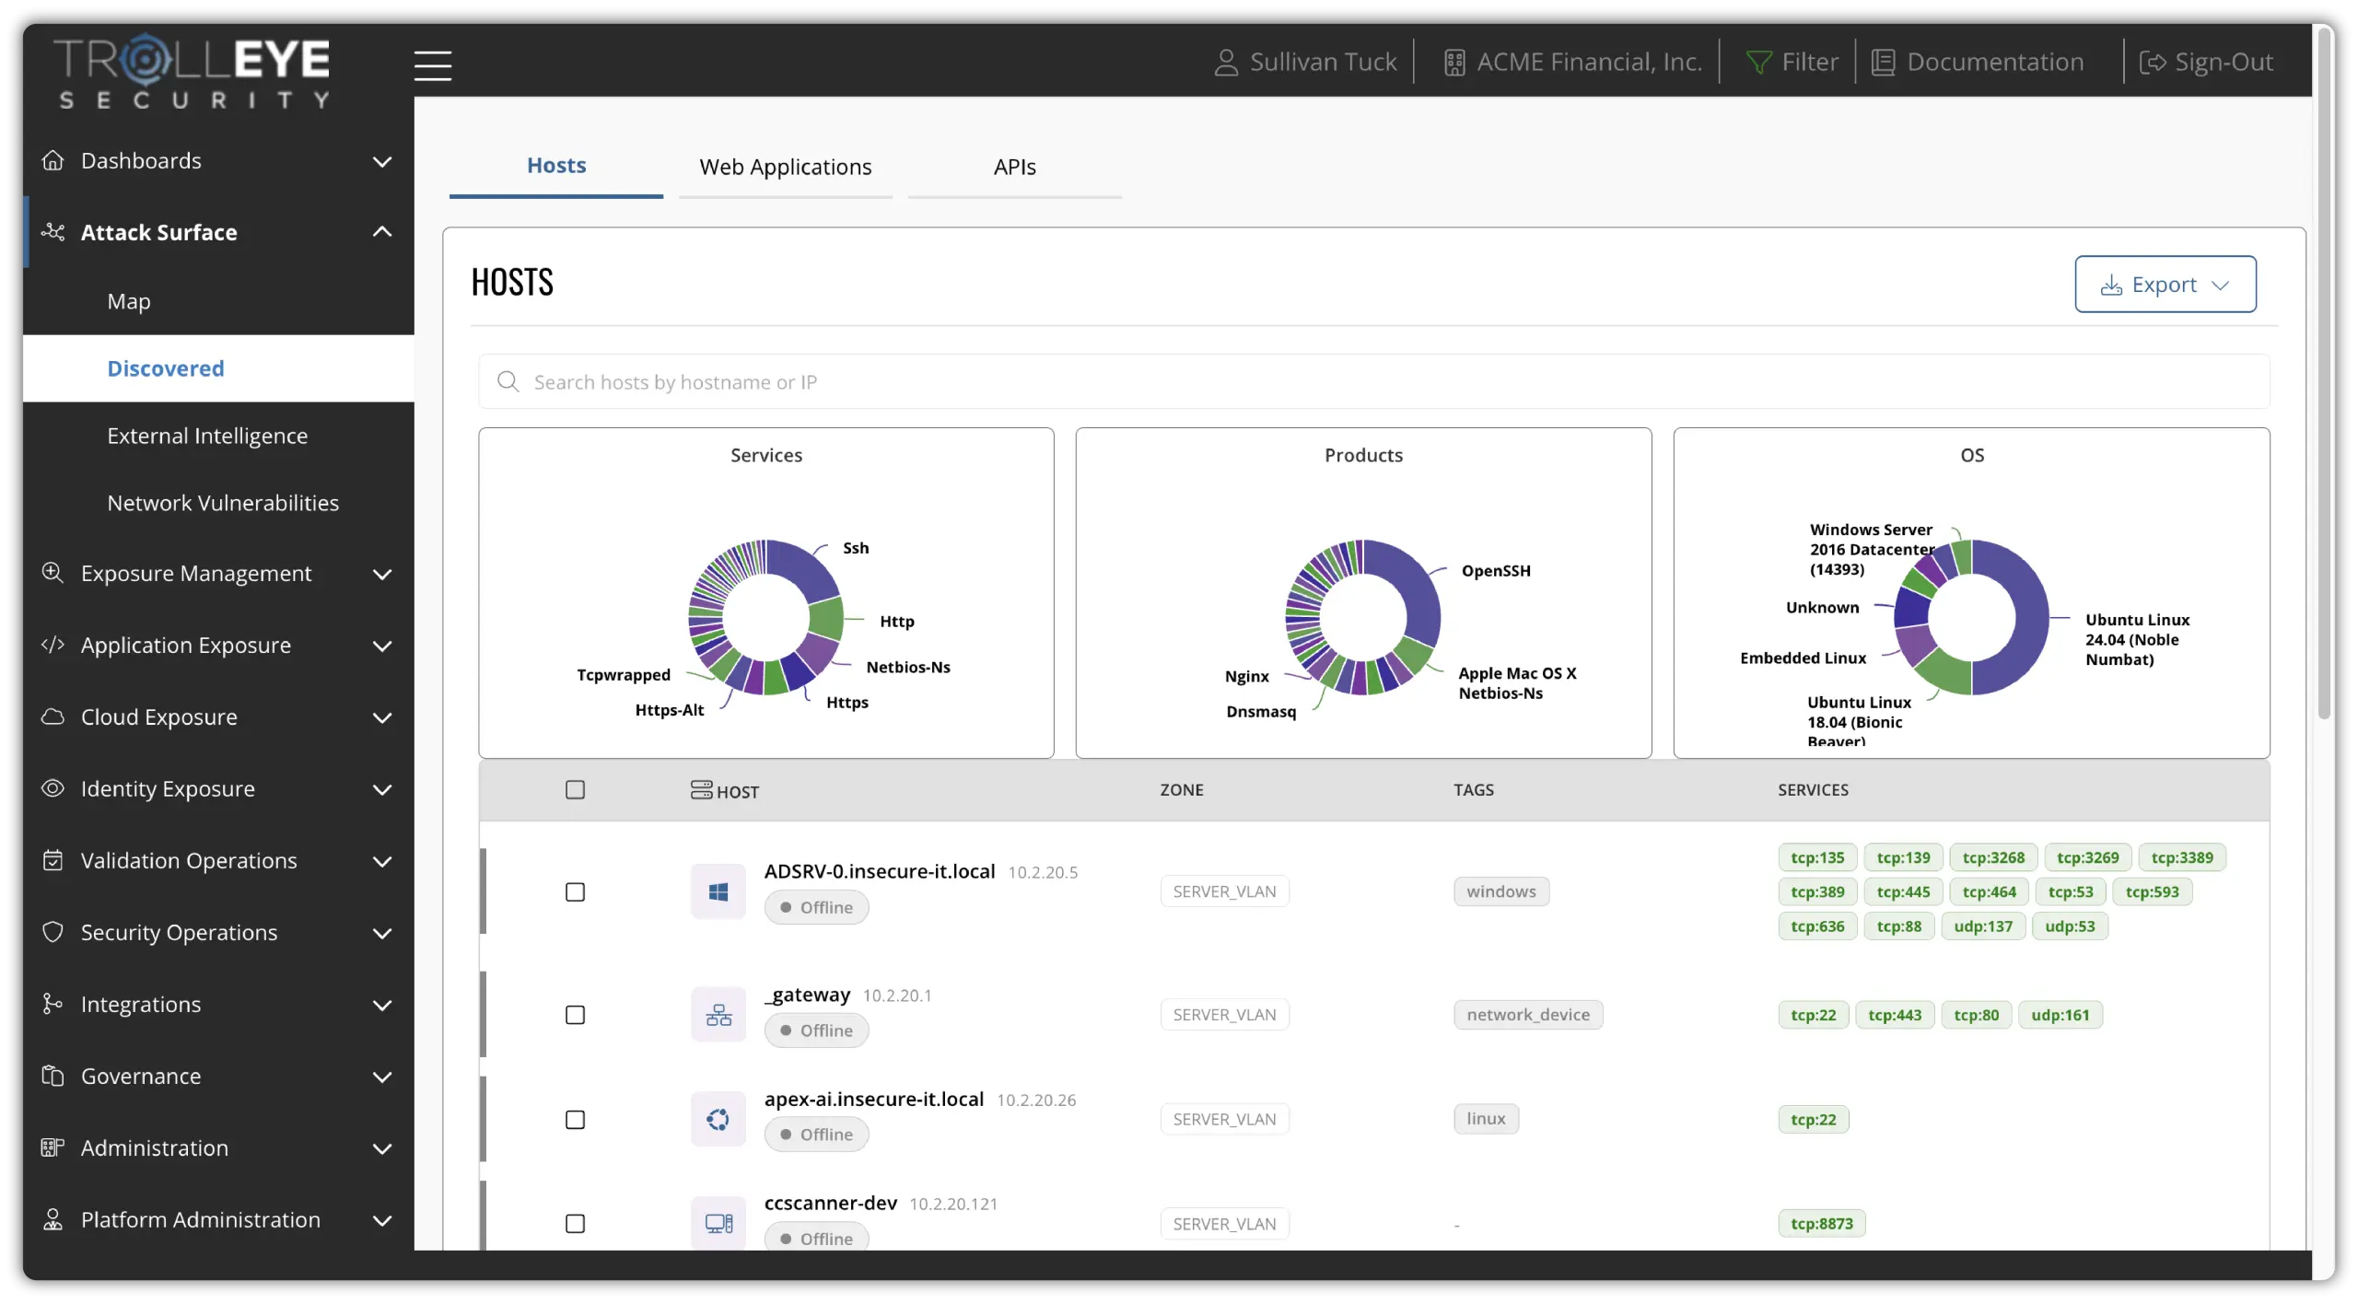Click the Documentation book icon
The image size is (2358, 1304).
[x=1884, y=63]
